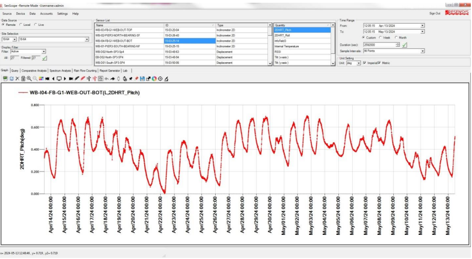This screenshot has width=472, height=259.
Task: Jump to first with skip-back icon
Action: coord(47,79)
